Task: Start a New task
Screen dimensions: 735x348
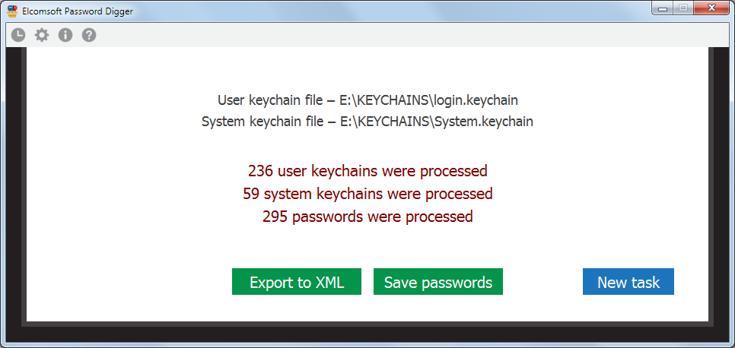Action: (628, 282)
